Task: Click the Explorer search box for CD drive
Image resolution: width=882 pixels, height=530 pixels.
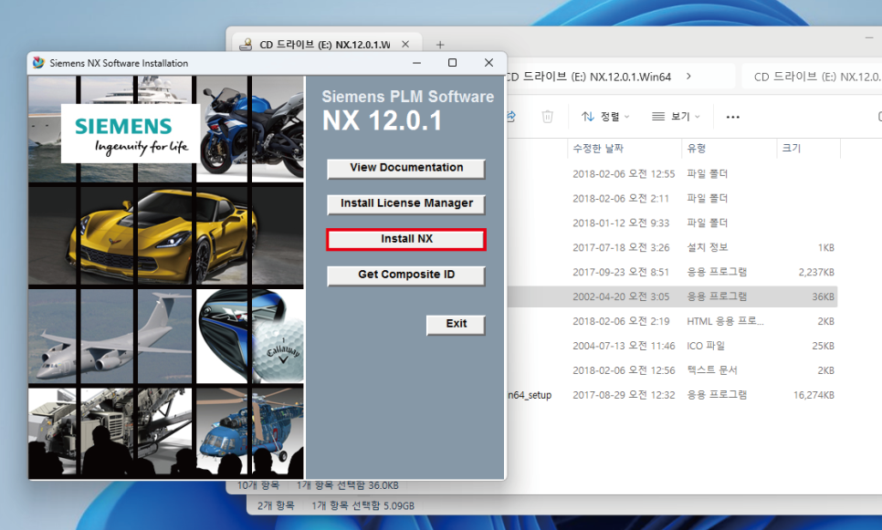Action: (813, 77)
